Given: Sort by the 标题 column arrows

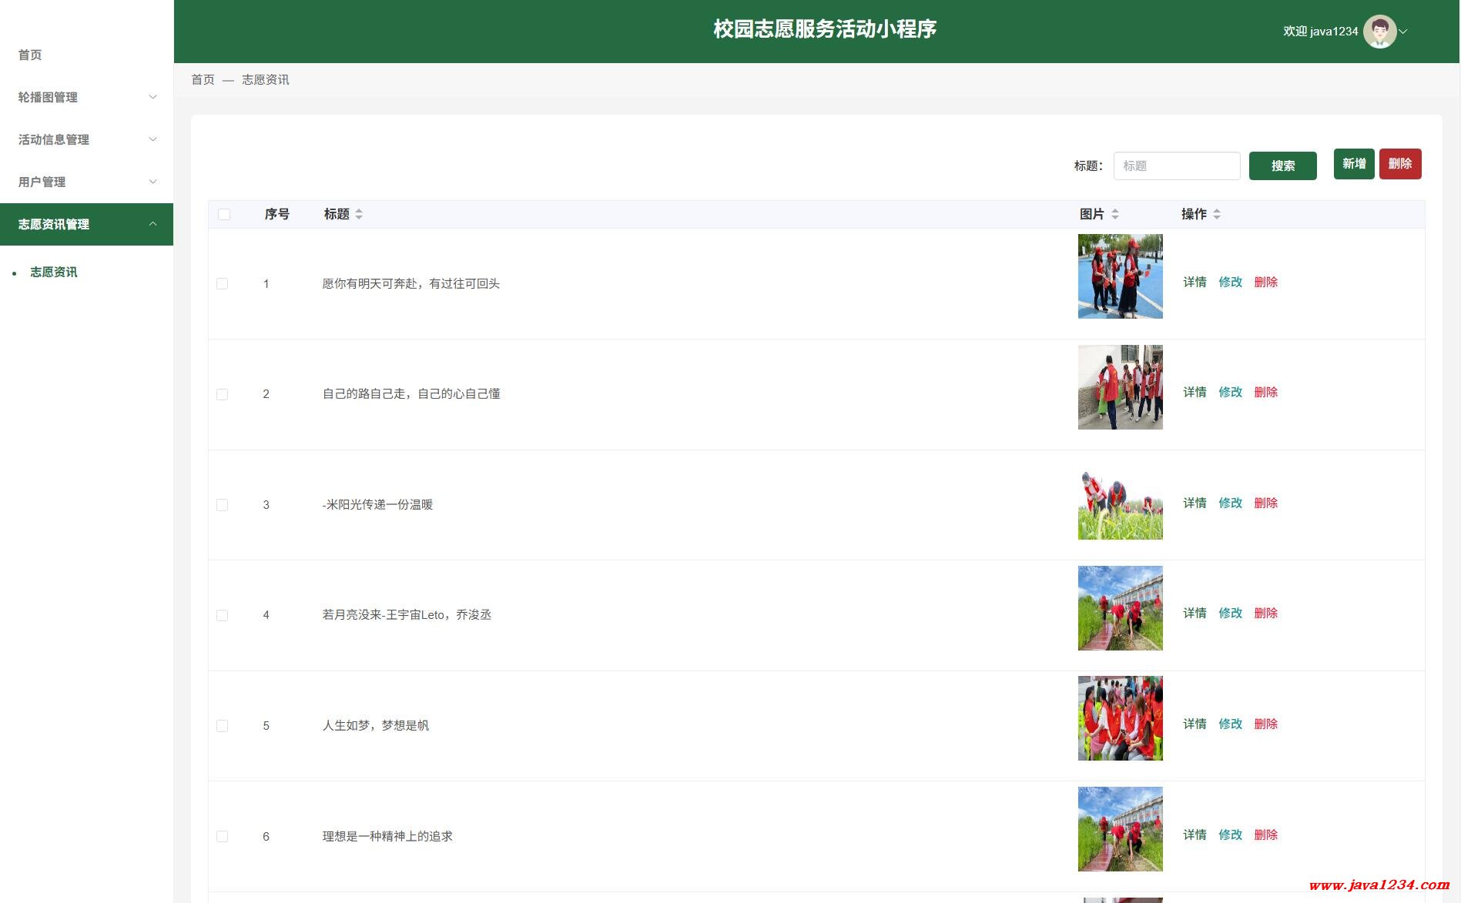Looking at the screenshot, I should (x=359, y=214).
